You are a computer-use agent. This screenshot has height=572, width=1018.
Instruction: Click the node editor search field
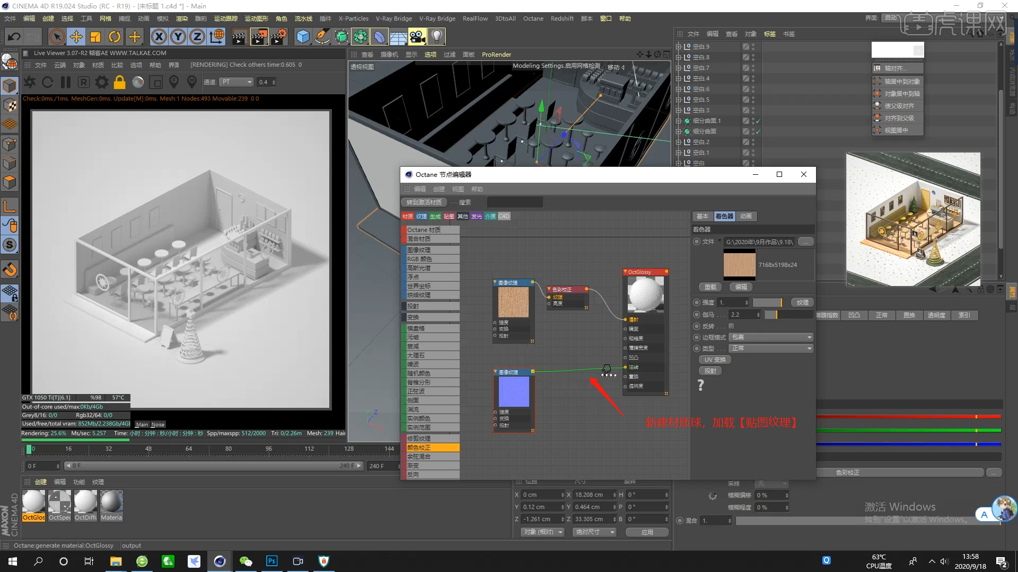(514, 202)
